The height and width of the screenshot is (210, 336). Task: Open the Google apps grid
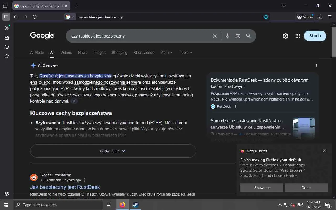(297, 36)
